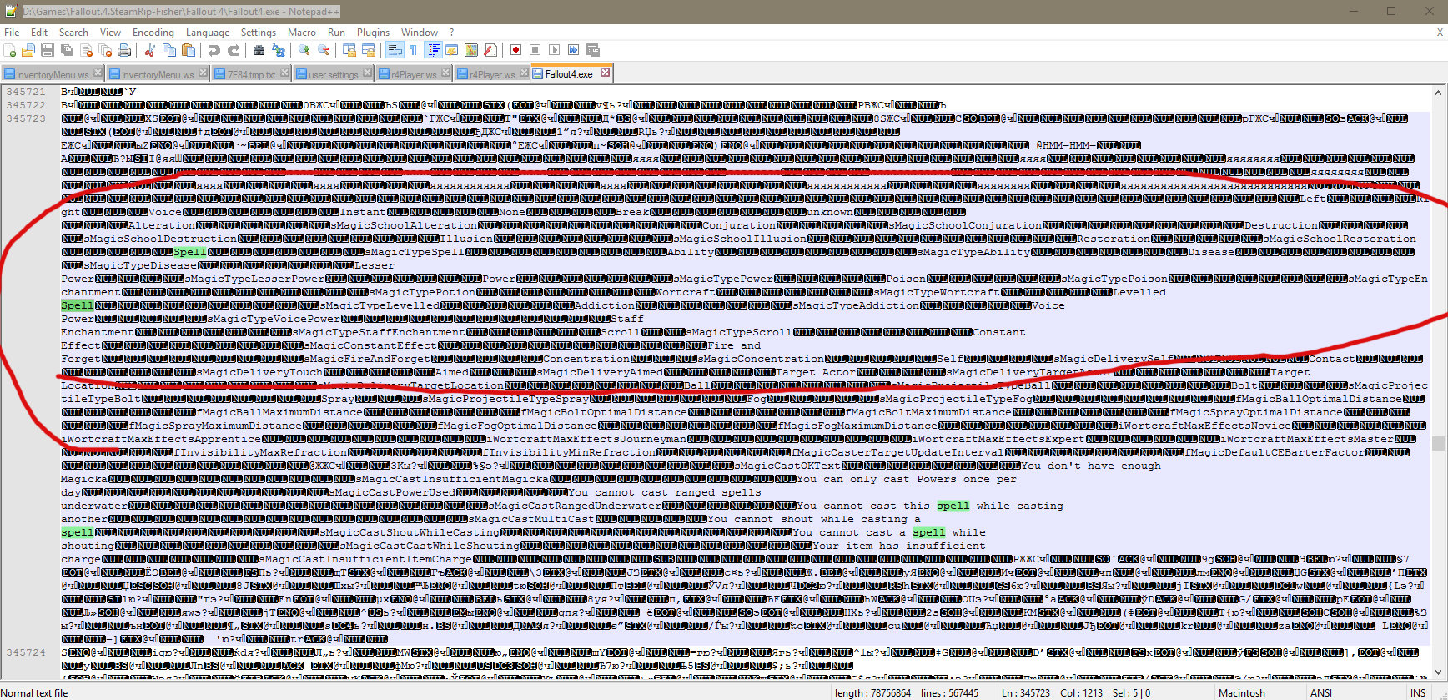Switch to the 7F84.tmp.txt tab

(x=251, y=74)
